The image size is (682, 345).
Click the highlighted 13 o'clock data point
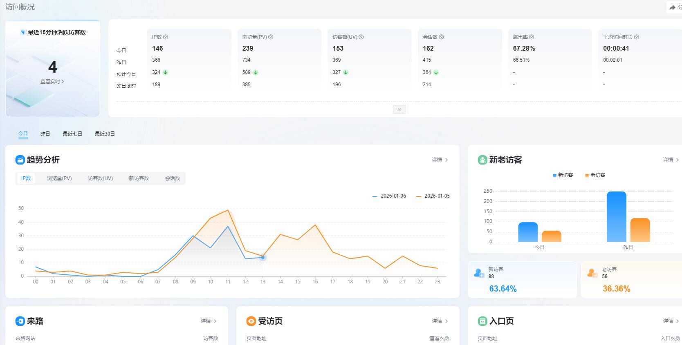[x=263, y=257]
